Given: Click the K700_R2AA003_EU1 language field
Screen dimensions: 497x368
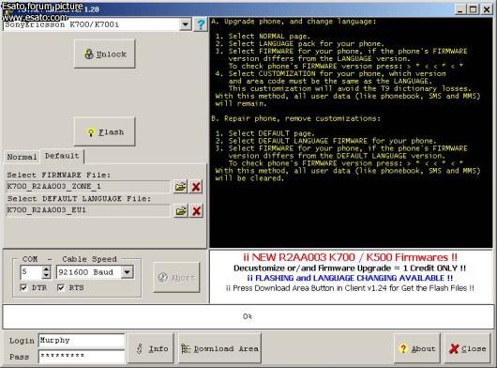Looking at the screenshot, I should pyautogui.click(x=88, y=210).
